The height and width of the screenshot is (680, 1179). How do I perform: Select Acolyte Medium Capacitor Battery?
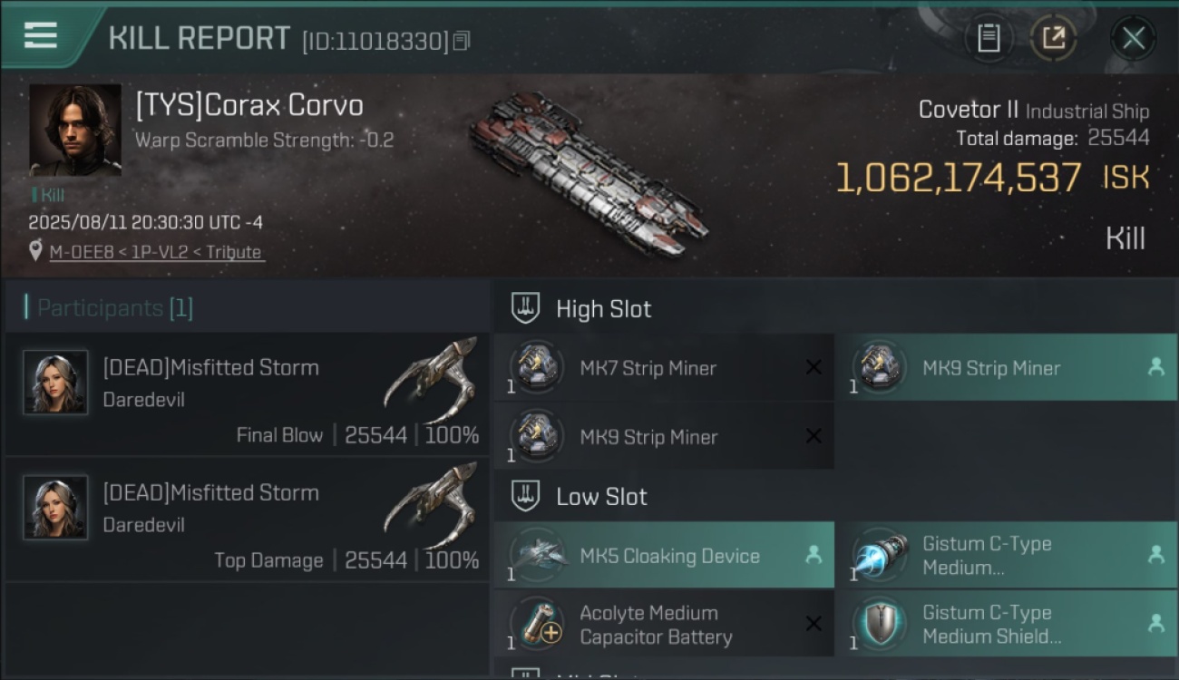665,624
